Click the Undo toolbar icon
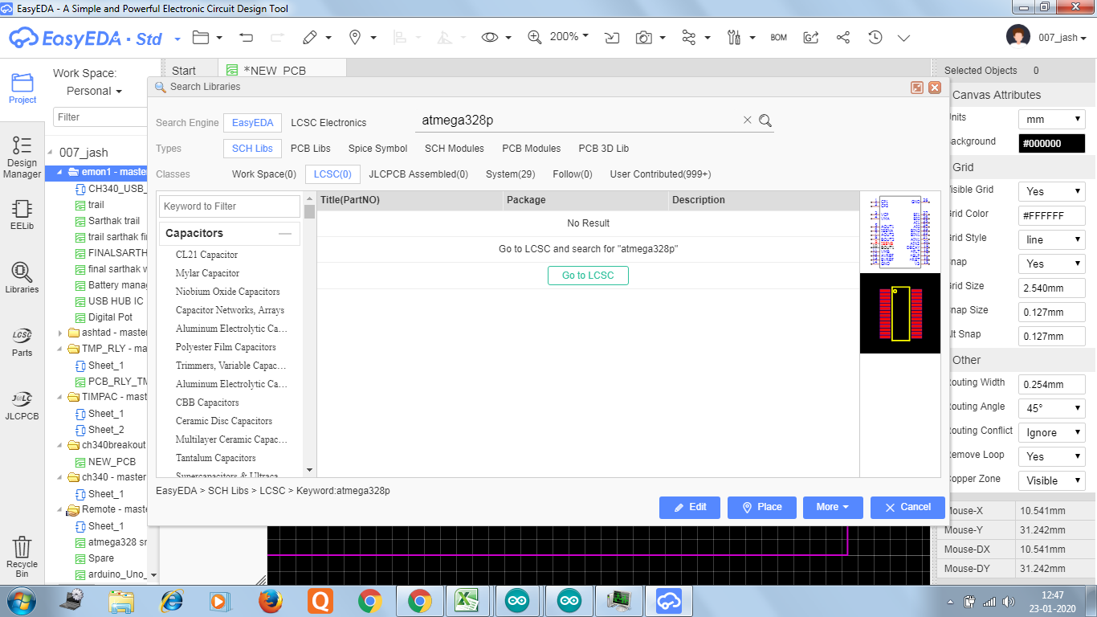This screenshot has width=1097, height=617. [x=247, y=38]
